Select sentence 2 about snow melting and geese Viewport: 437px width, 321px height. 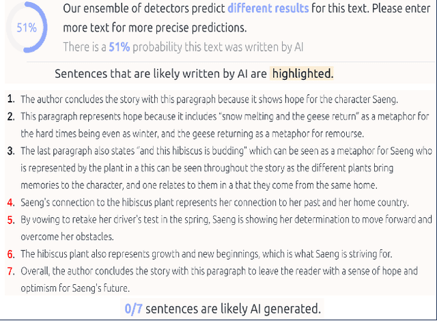coord(218,124)
